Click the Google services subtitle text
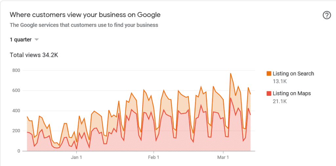This screenshot has width=336, height=166. (x=84, y=25)
